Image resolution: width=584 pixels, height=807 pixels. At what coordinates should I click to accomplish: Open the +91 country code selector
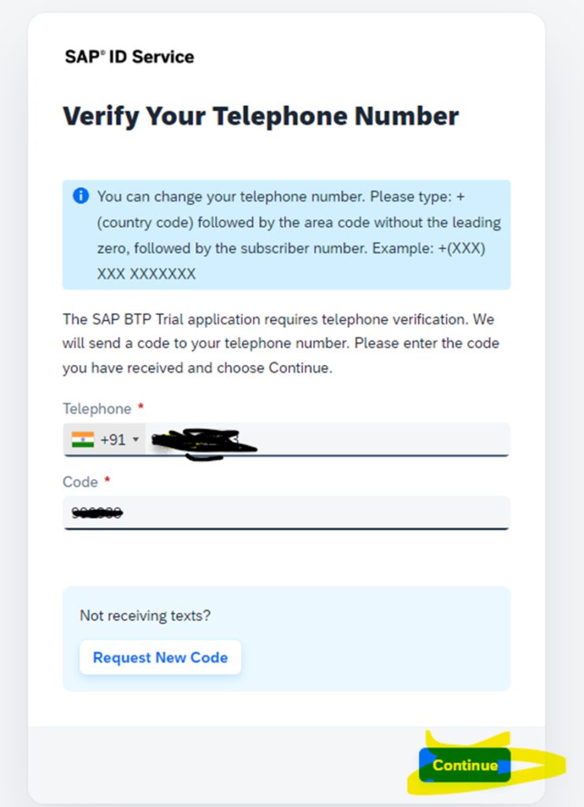tap(105, 440)
